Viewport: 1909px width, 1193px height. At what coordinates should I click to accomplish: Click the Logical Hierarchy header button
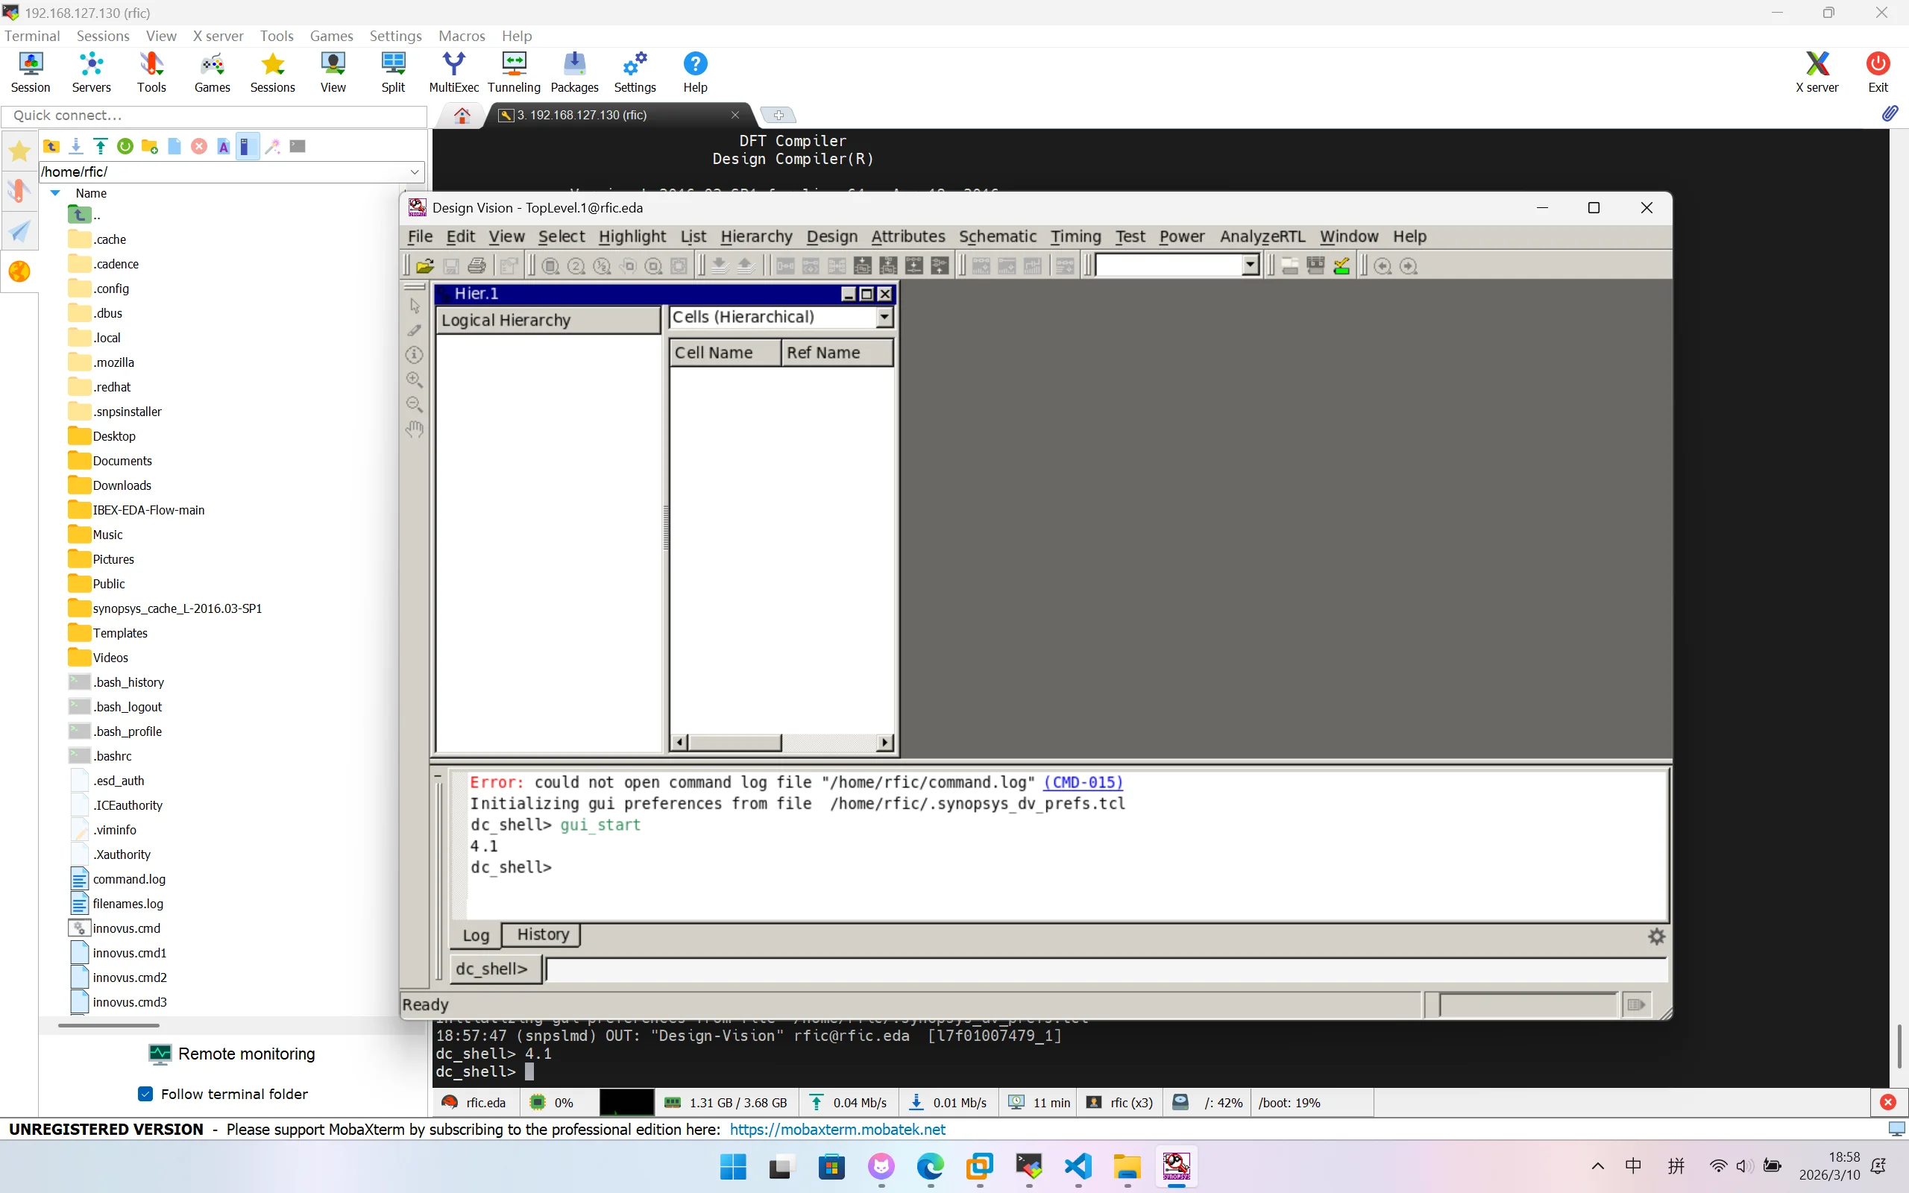pyautogui.click(x=548, y=321)
